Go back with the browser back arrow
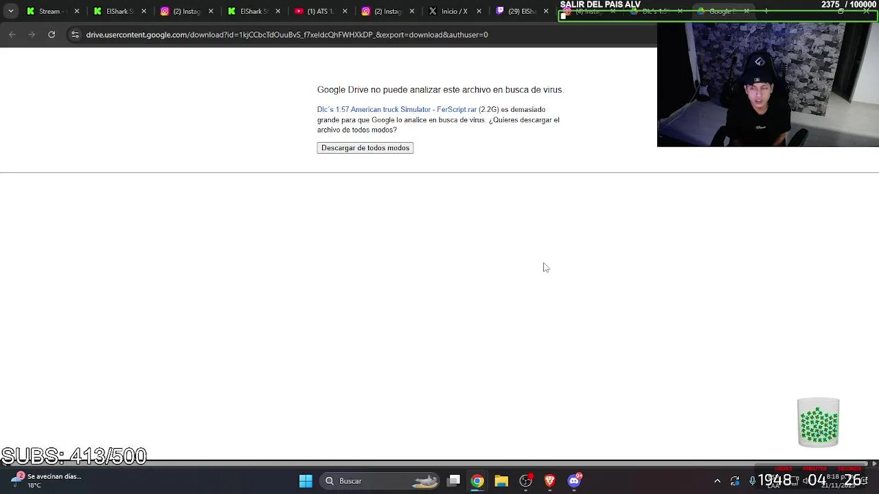879x494 pixels. [12, 34]
